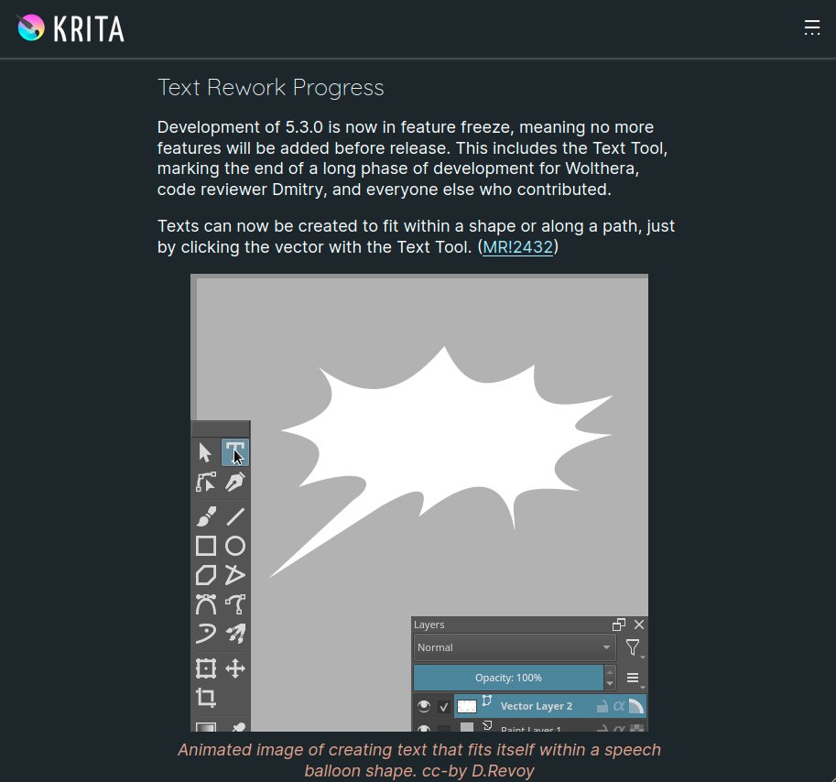Toggle the lock on Vector Layer 2

tap(602, 706)
